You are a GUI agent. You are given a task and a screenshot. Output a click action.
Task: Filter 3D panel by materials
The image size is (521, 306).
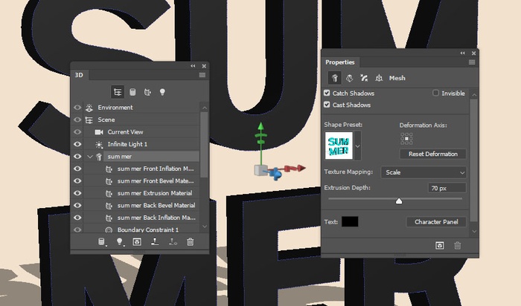(147, 92)
